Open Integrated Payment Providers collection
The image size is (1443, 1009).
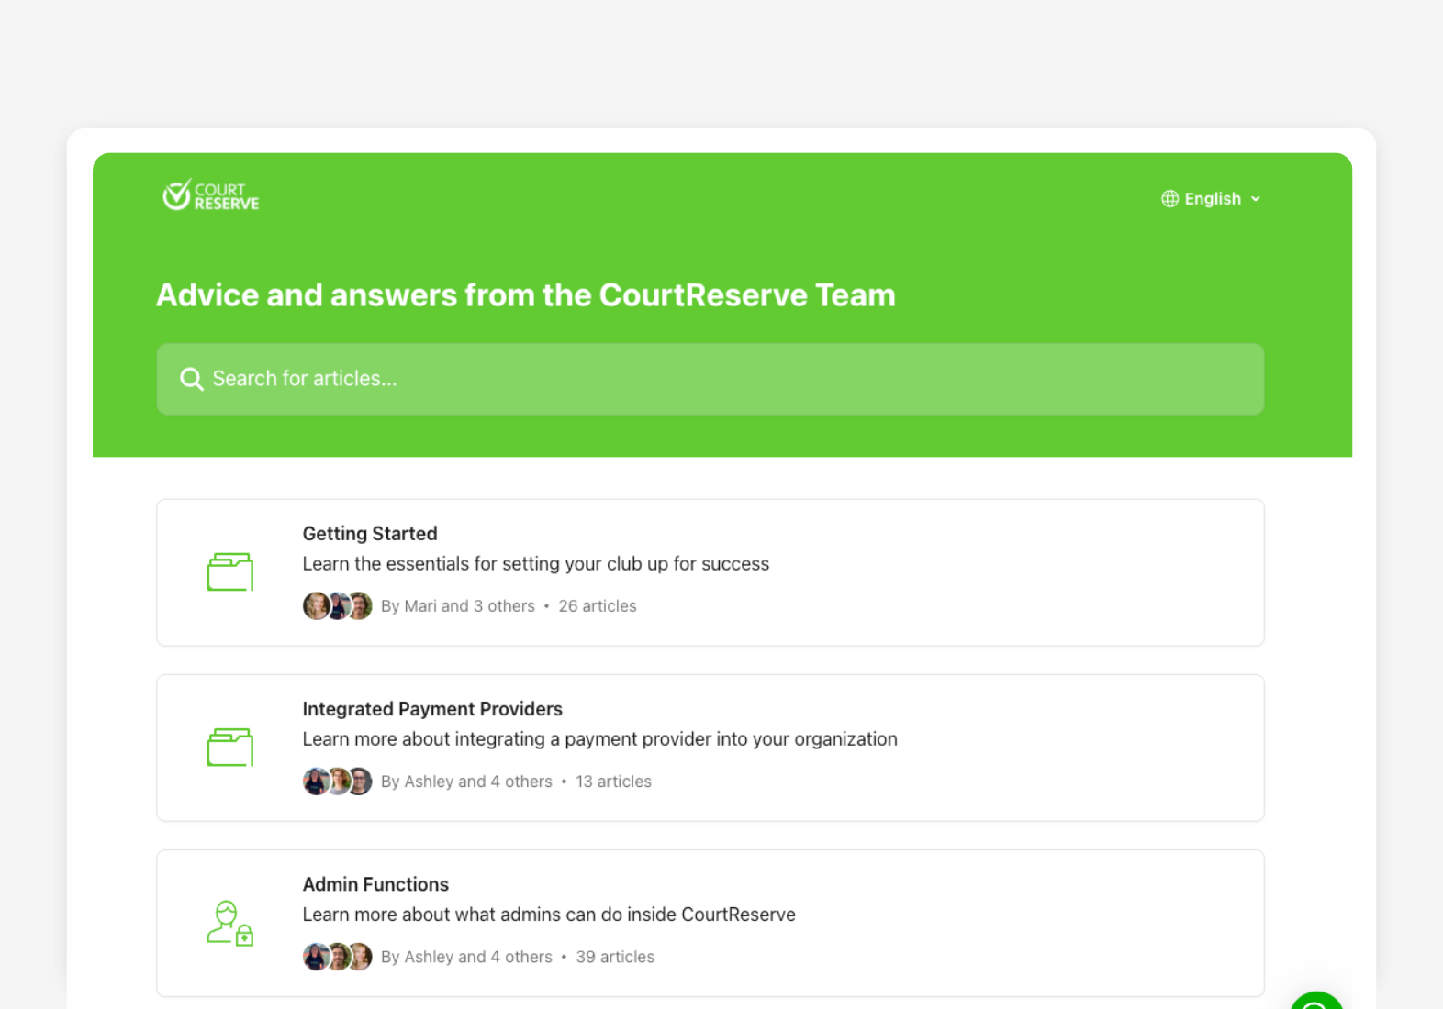click(432, 709)
